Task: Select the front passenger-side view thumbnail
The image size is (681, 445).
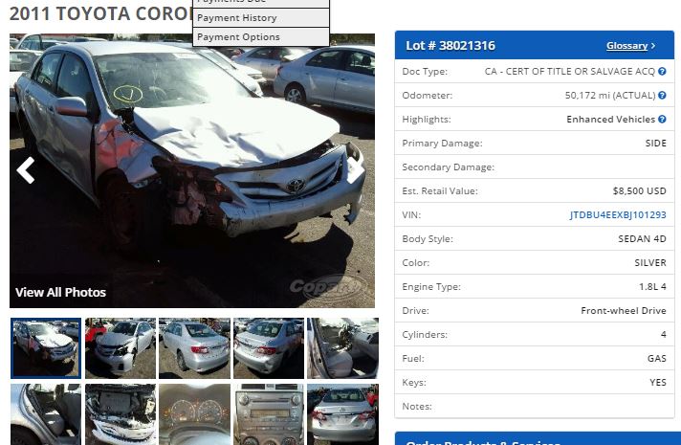Action: (121, 348)
